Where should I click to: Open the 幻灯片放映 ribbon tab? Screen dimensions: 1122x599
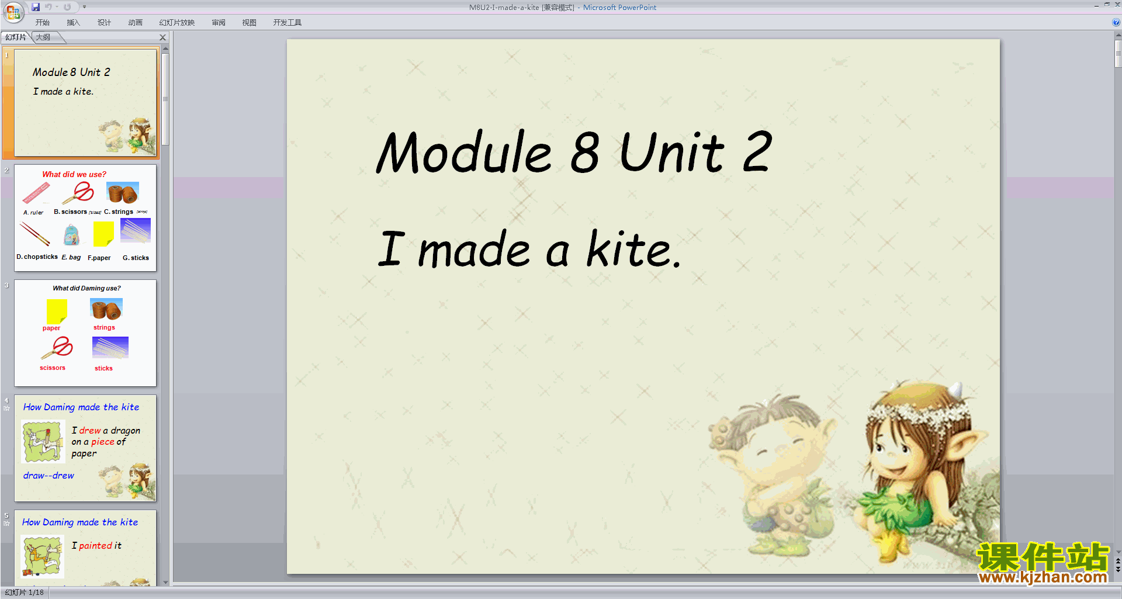(177, 23)
